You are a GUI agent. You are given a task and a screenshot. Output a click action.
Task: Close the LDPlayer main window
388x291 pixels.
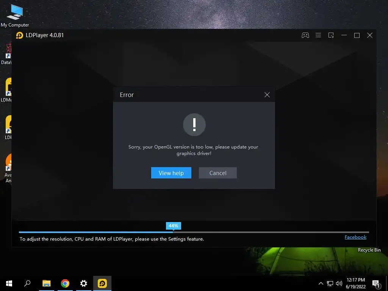pyautogui.click(x=370, y=35)
